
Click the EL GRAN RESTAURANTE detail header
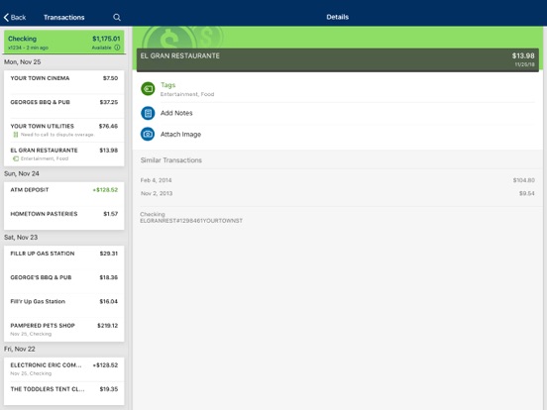click(337, 60)
